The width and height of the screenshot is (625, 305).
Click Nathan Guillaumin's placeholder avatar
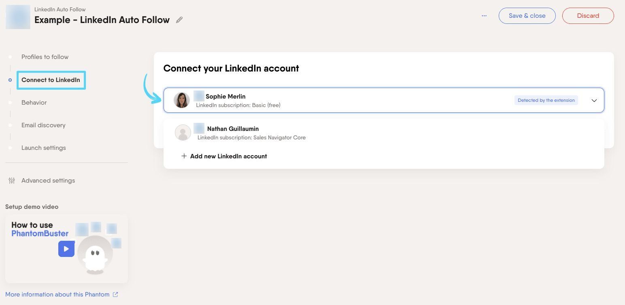pyautogui.click(x=183, y=133)
